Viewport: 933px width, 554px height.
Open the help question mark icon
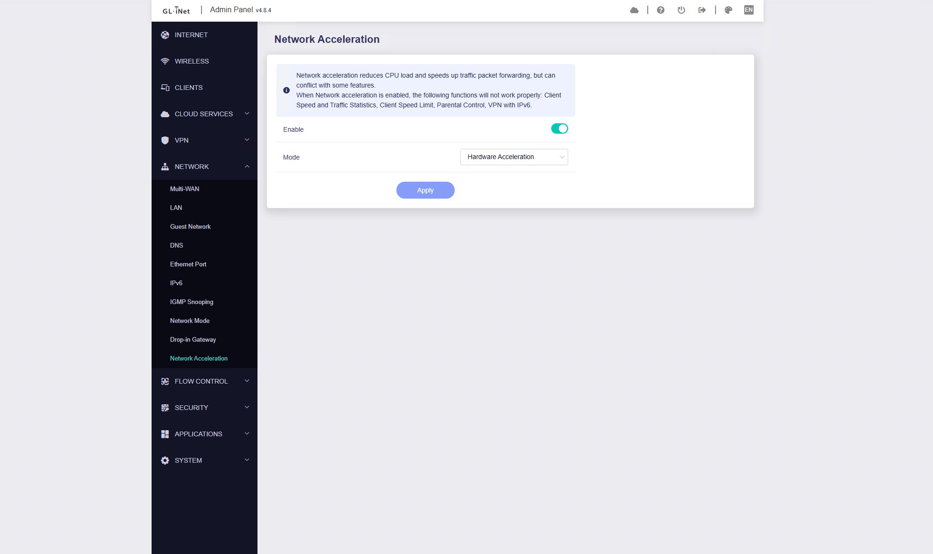(x=660, y=10)
